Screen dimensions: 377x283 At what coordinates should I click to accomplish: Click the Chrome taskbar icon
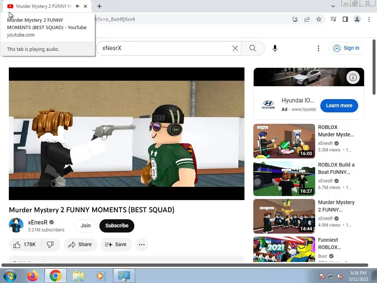click(55, 276)
